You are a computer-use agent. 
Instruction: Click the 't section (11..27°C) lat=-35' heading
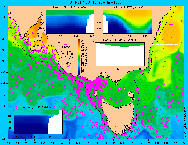click(x=127, y=8)
